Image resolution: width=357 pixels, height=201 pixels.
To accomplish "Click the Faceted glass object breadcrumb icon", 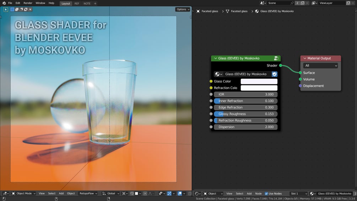I will point(198,11).
